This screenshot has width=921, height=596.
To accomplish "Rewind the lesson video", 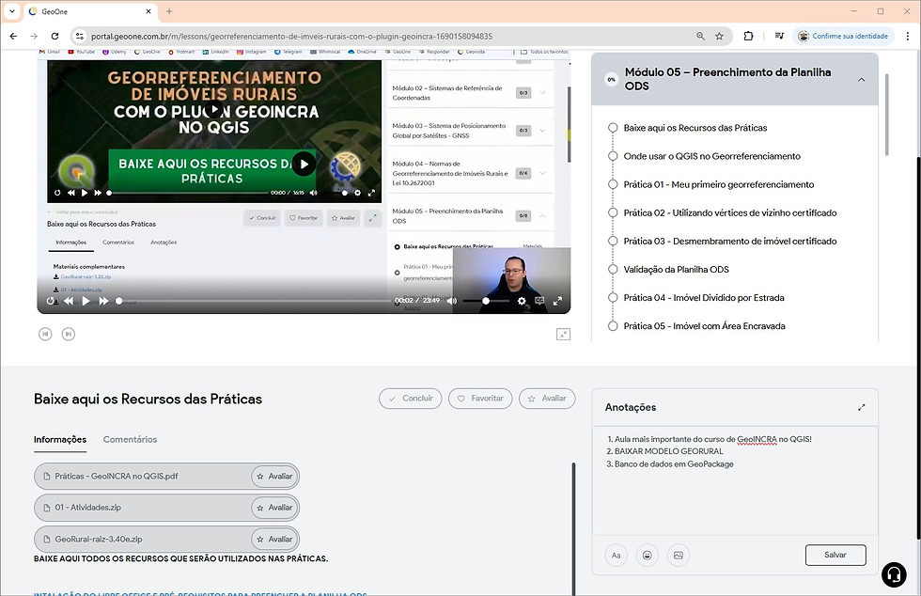I will [69, 301].
